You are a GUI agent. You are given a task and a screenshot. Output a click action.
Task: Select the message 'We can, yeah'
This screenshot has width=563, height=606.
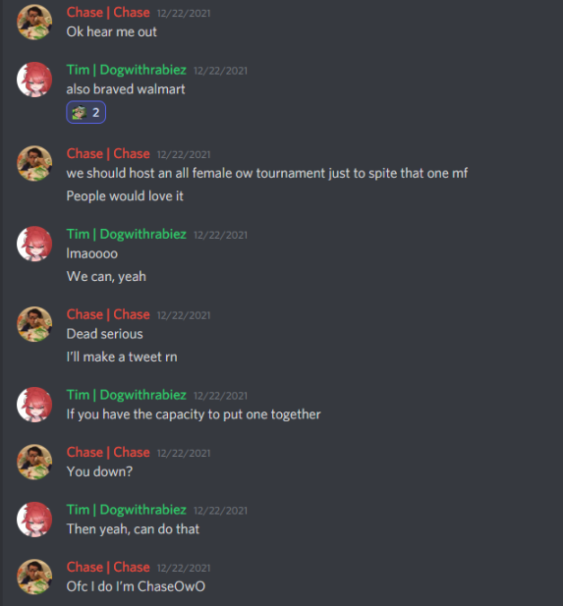tap(106, 276)
